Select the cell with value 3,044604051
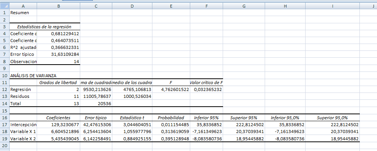This screenshot has width=377, height=151. [132, 125]
